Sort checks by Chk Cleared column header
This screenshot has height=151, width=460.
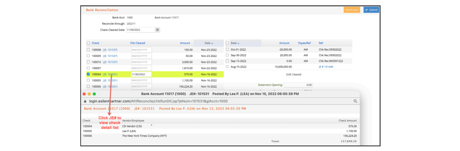click(x=138, y=43)
